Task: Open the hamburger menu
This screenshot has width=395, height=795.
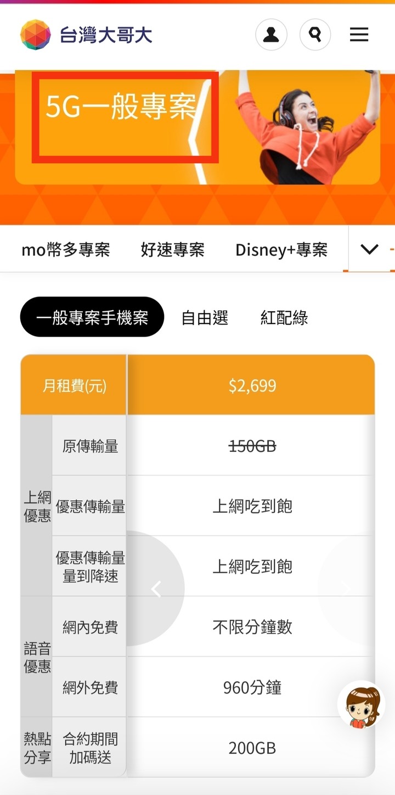Action: coord(359,35)
